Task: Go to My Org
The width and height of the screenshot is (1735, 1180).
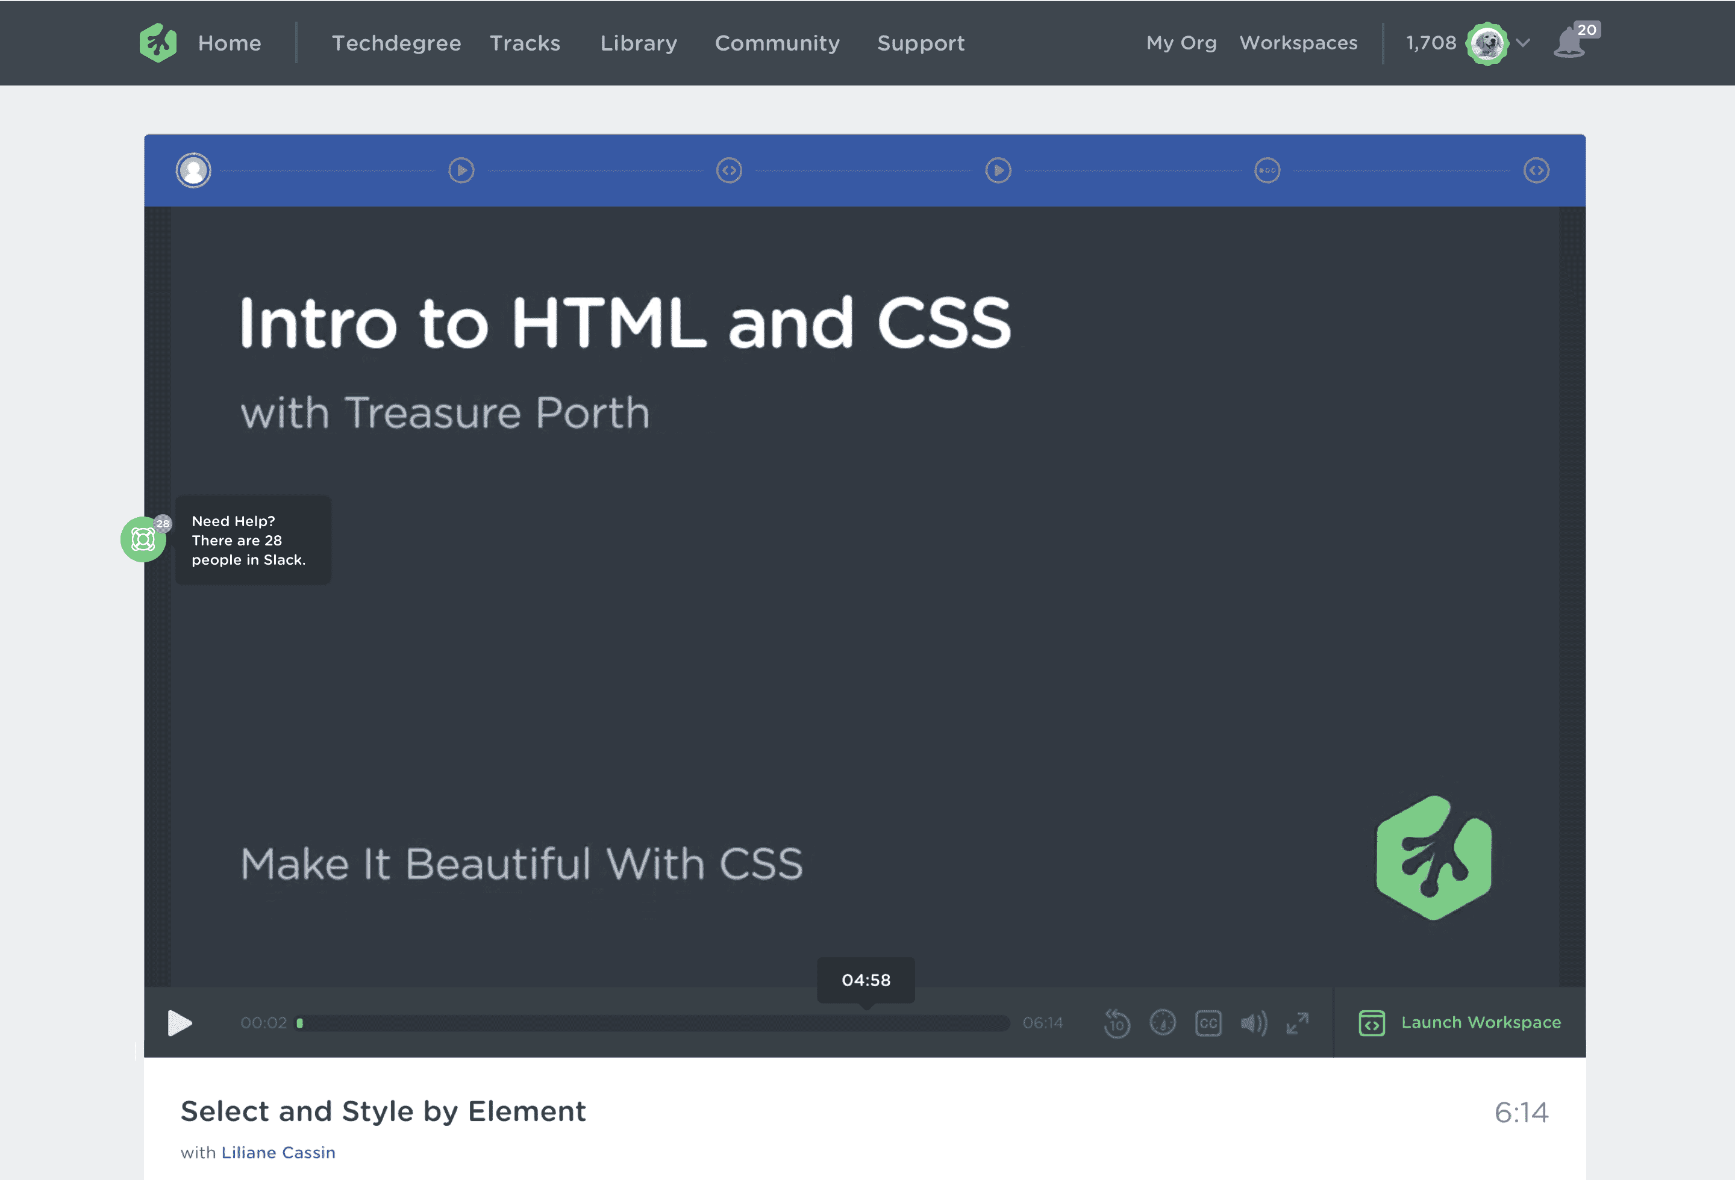Action: click(x=1182, y=43)
